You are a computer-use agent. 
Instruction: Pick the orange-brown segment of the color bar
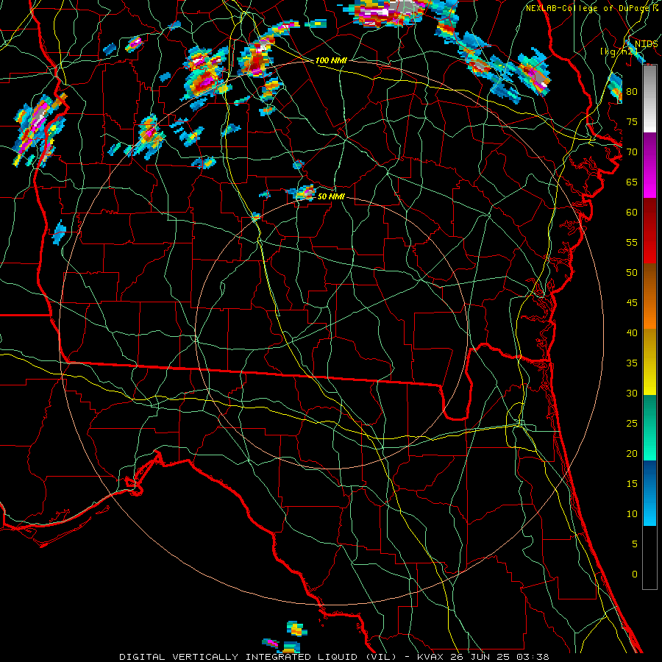649,296
